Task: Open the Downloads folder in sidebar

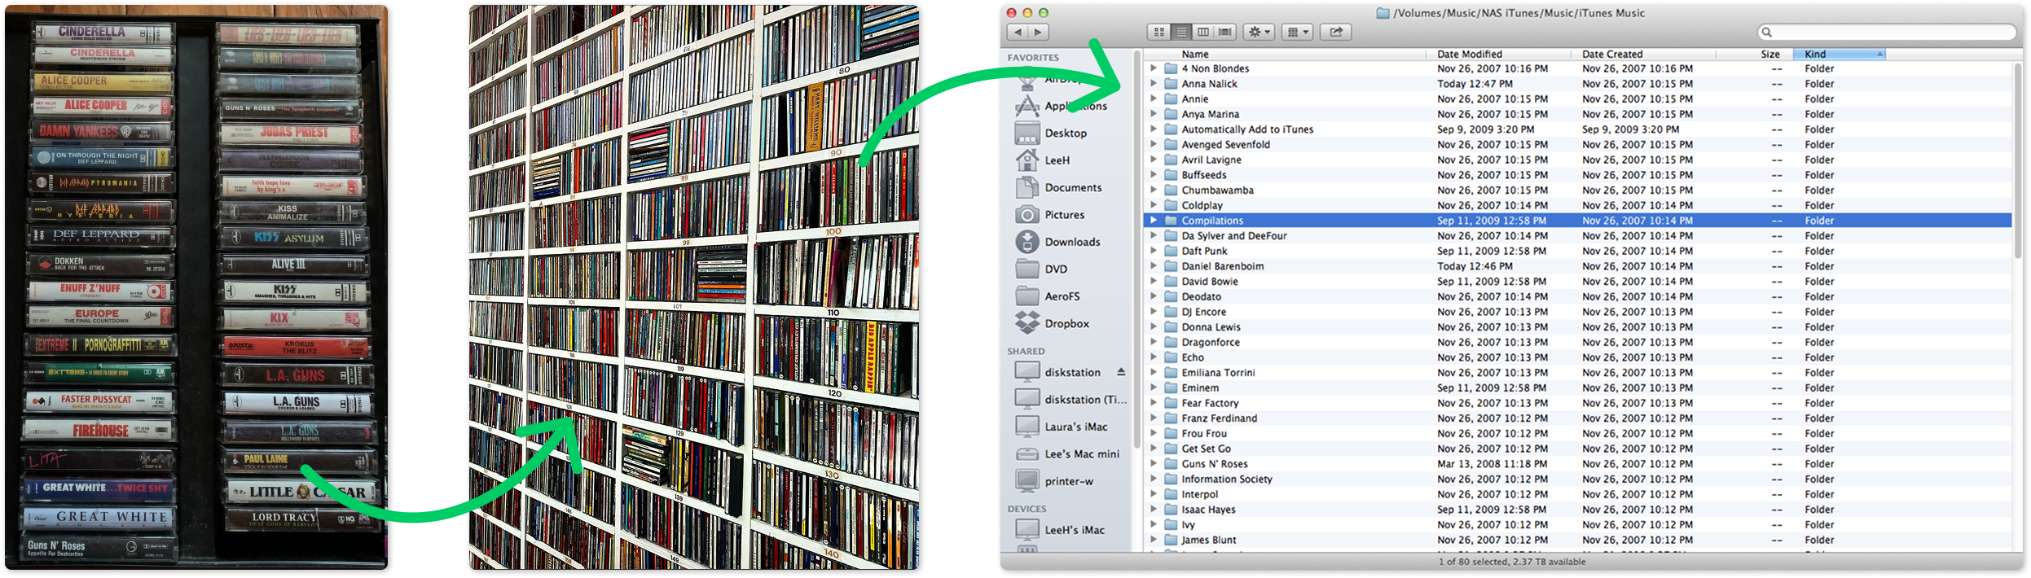Action: tap(1072, 243)
